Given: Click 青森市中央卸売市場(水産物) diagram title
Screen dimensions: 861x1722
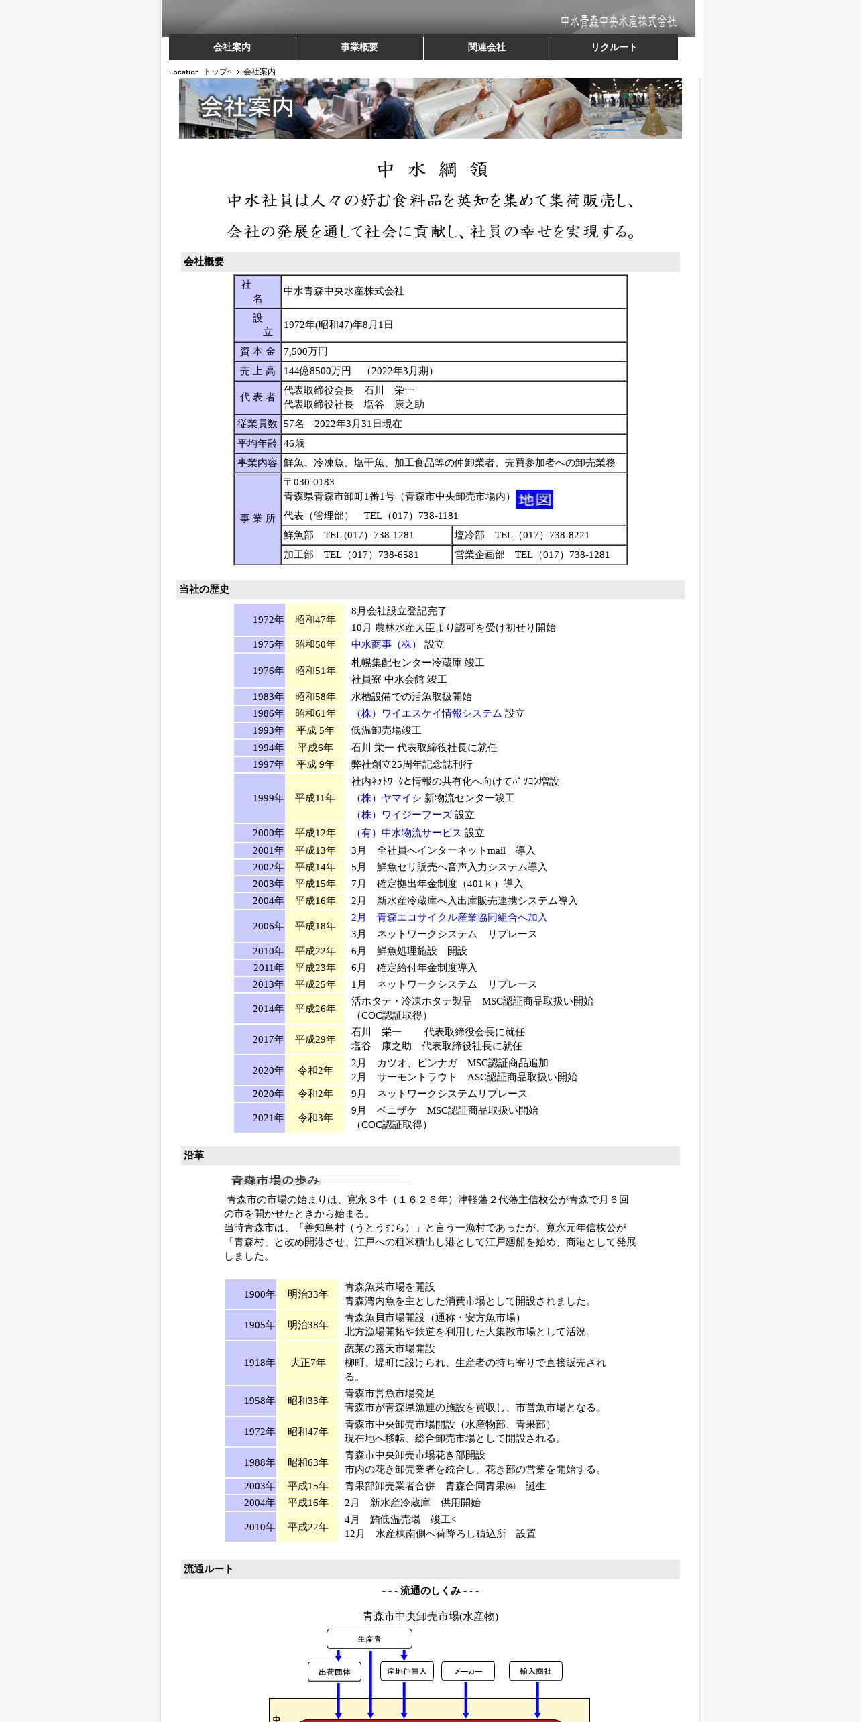Looking at the screenshot, I should 431,1617.
